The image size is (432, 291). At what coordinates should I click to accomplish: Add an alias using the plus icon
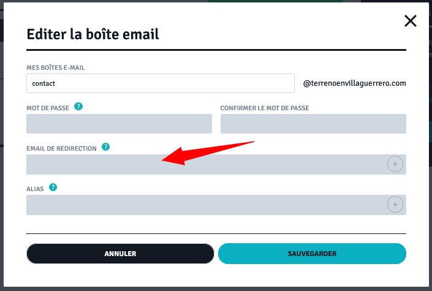point(395,205)
